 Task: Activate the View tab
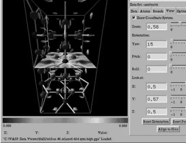[170, 11]
